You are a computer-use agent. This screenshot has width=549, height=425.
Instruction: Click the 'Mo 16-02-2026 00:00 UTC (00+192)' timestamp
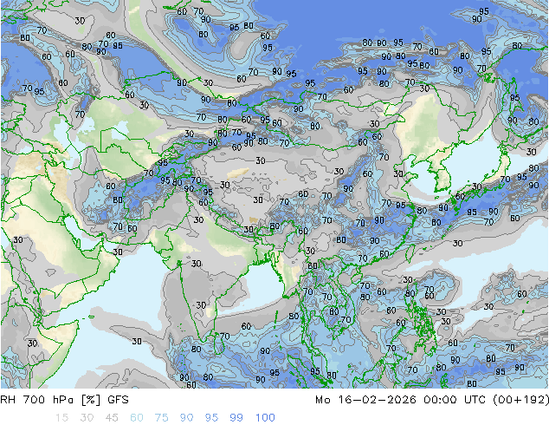[x=432, y=400]
